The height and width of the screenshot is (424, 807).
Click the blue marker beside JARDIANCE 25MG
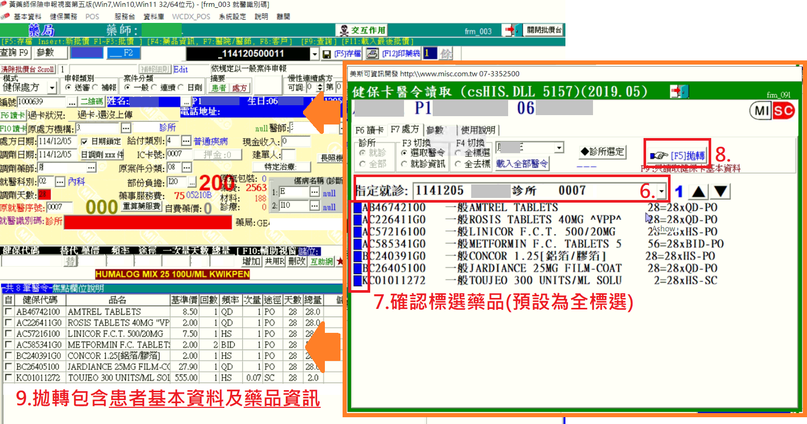(x=358, y=268)
